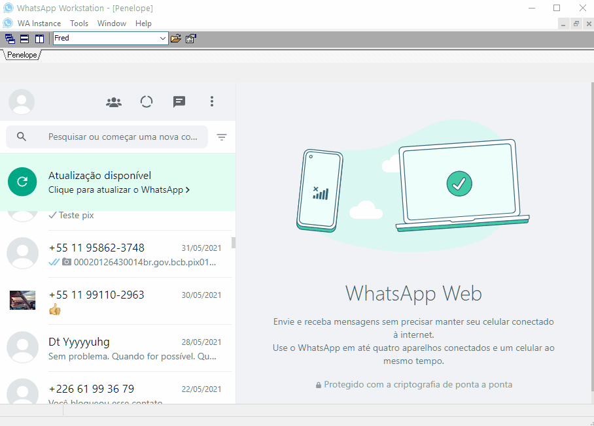594x426 pixels.
Task: Click the open folder toolbar icon
Action: pyautogui.click(x=176, y=39)
